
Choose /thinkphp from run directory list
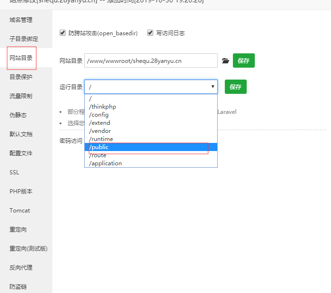151,107
